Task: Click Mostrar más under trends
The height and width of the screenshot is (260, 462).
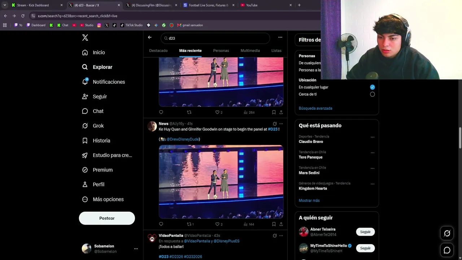Action: [x=309, y=200]
